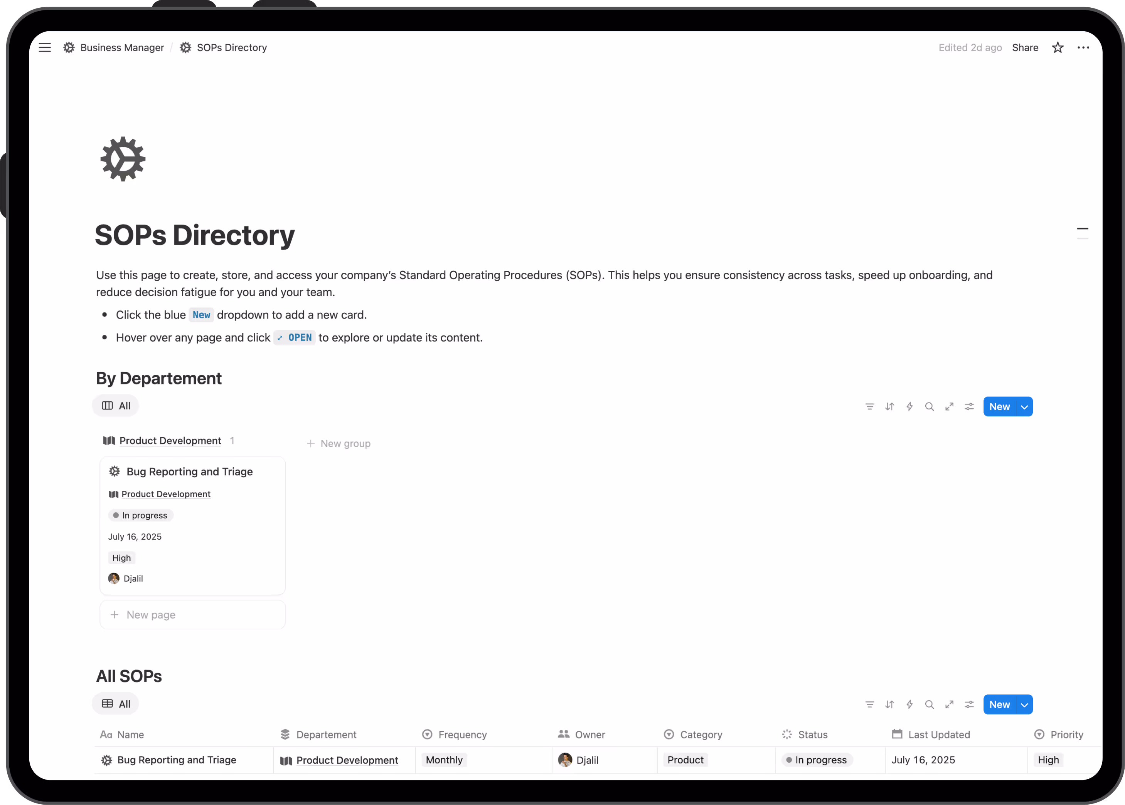Image resolution: width=1125 pixels, height=805 pixels.
Task: Click the inline OPEN code tag
Action: point(295,337)
